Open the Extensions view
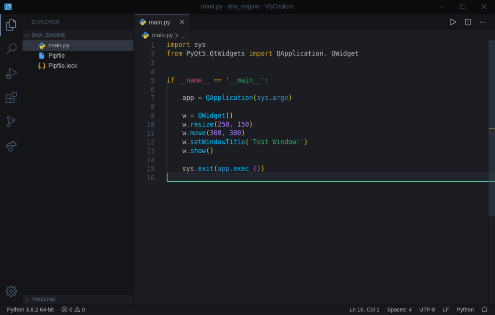Image resolution: width=495 pixels, height=315 pixels. click(x=11, y=98)
